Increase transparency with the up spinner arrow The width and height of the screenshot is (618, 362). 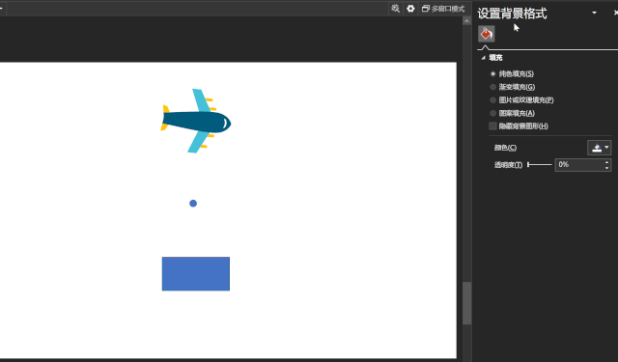point(607,161)
